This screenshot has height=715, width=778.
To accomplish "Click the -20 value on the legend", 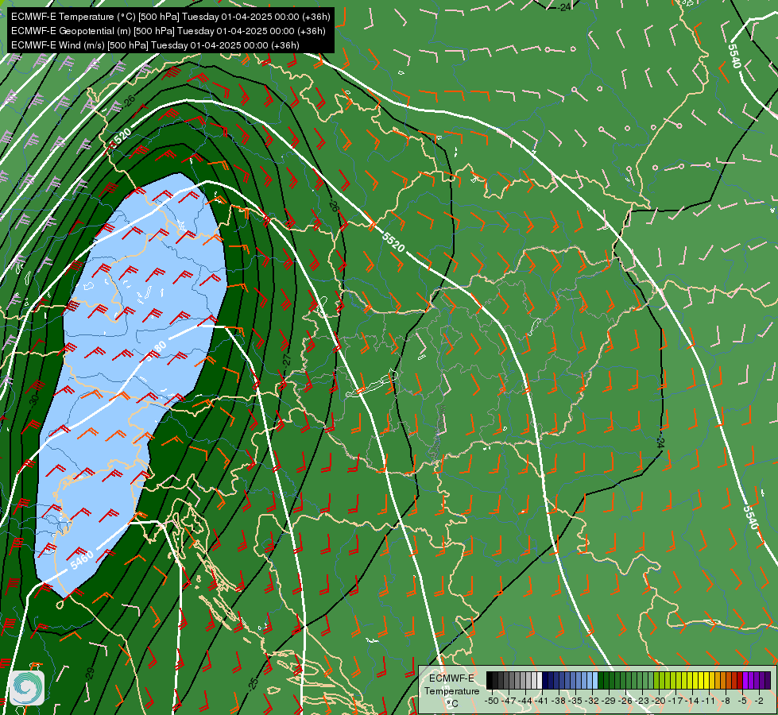I will pos(659,701).
